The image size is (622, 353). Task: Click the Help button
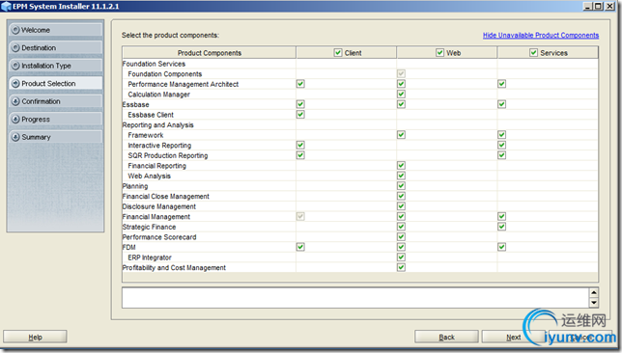[35, 338]
